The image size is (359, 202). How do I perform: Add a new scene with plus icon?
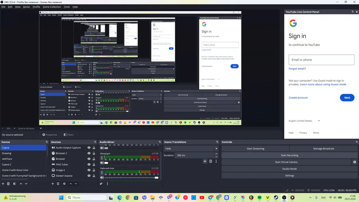point(3,184)
